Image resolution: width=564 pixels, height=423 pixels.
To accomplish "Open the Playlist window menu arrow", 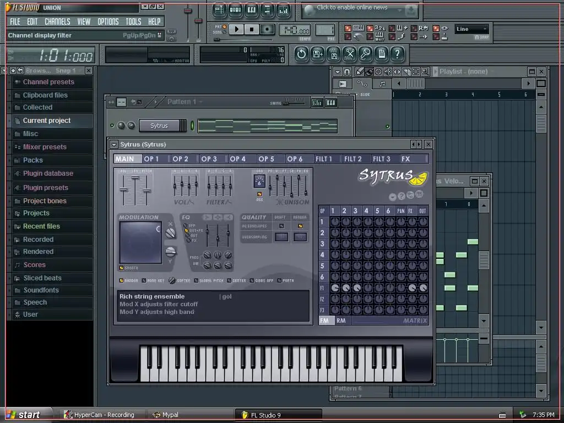I will pos(338,72).
